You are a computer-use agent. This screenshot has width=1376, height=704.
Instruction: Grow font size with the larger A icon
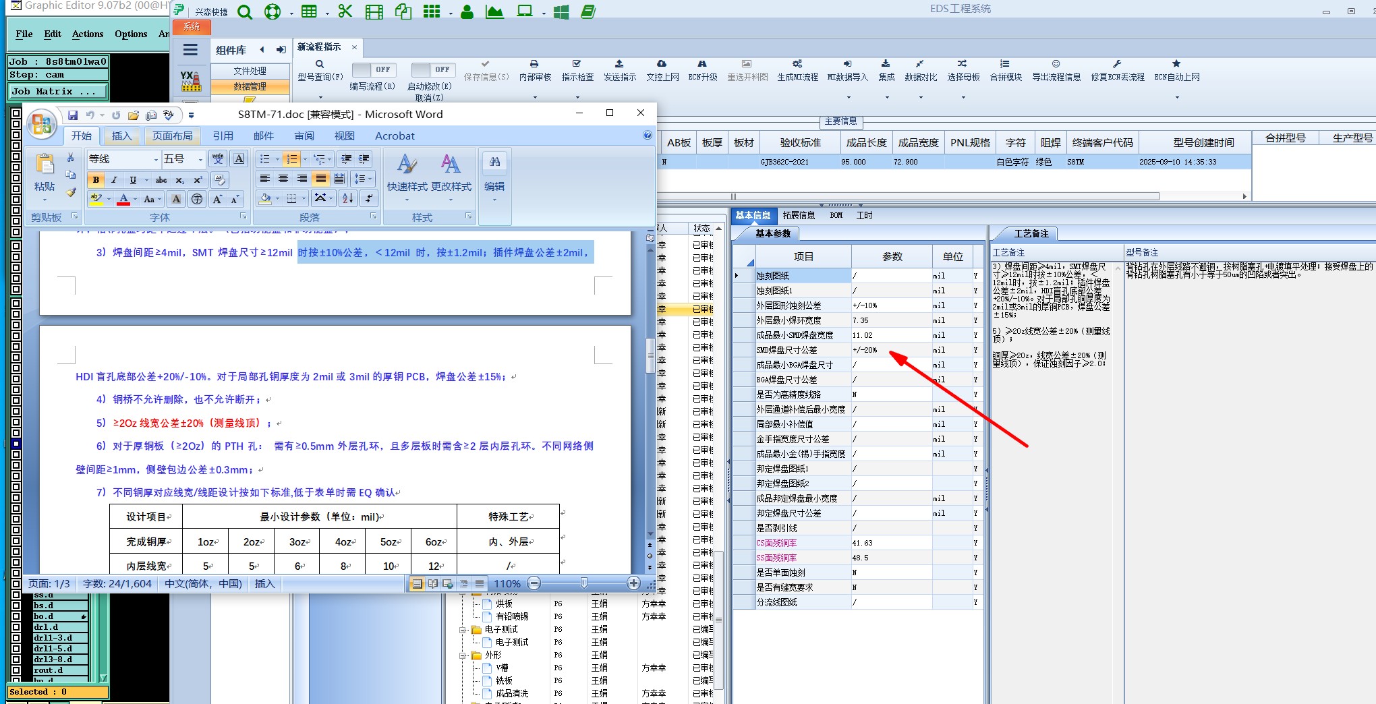(217, 199)
